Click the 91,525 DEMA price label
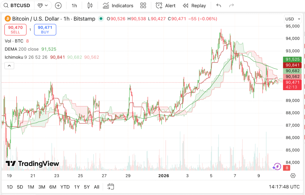The width and height of the screenshot is (305, 195). pyautogui.click(x=292, y=60)
